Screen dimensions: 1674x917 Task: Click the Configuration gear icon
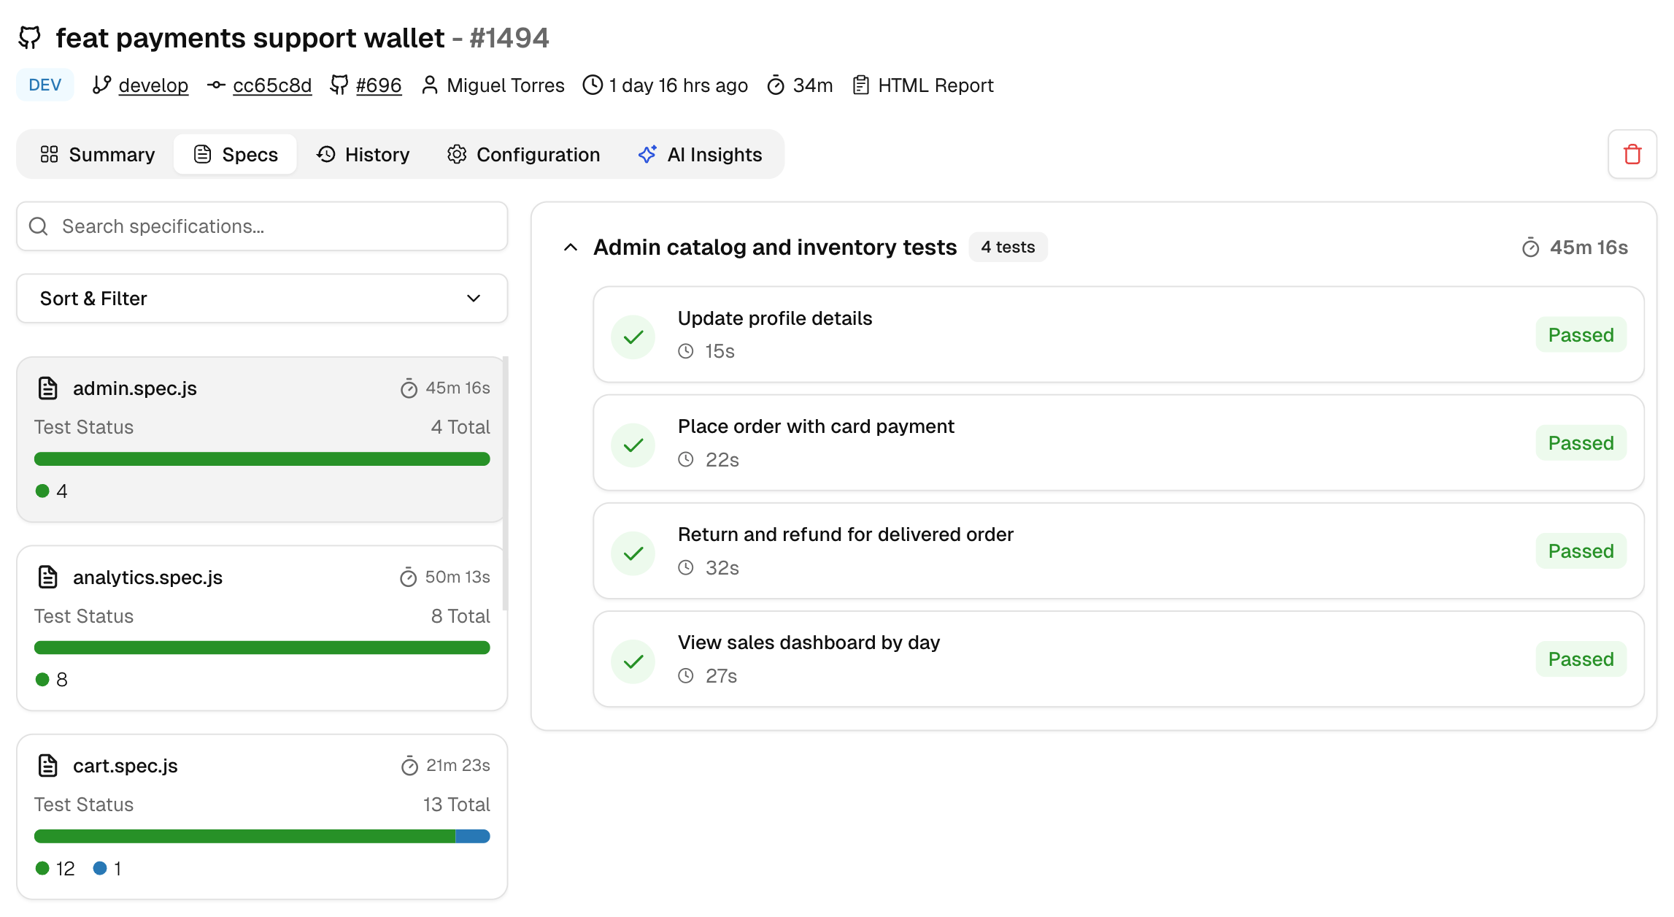coord(457,155)
